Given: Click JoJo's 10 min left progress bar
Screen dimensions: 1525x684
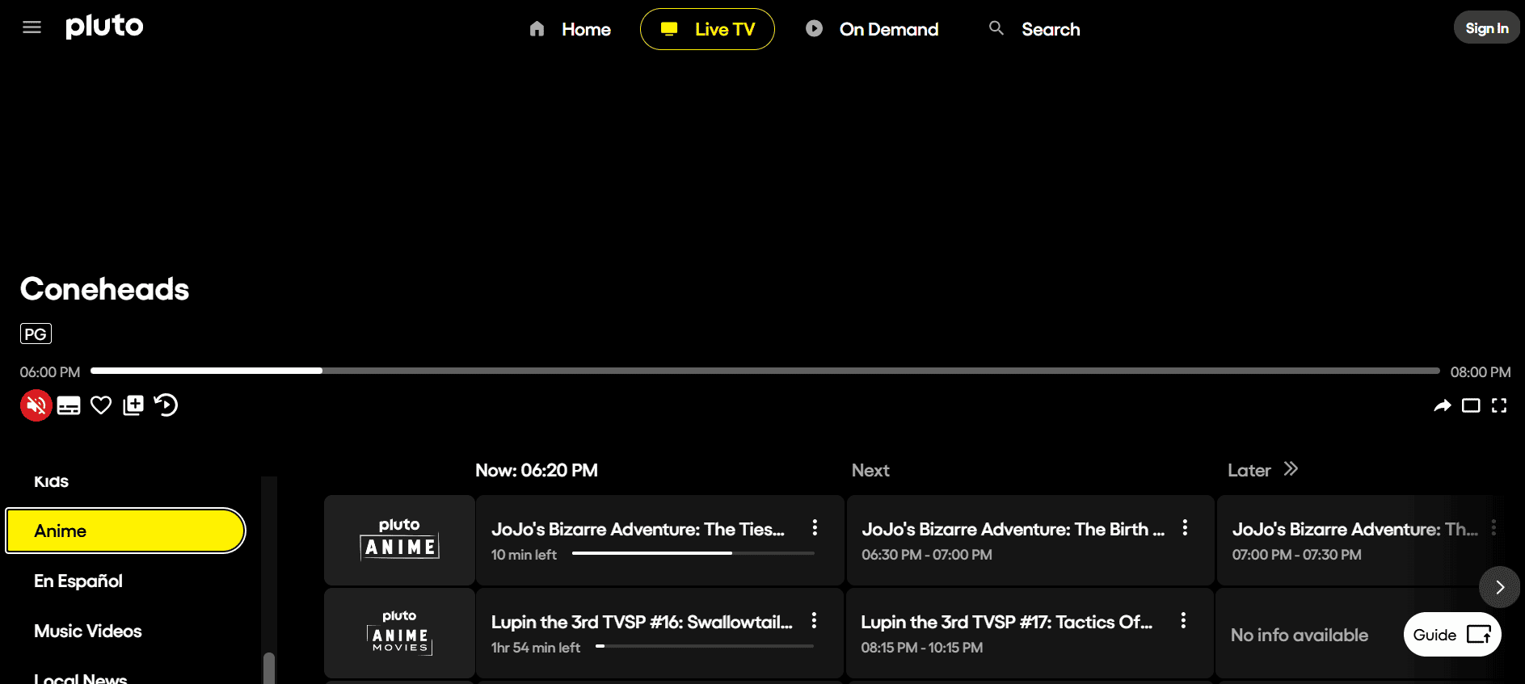Looking at the screenshot, I should 693,553.
